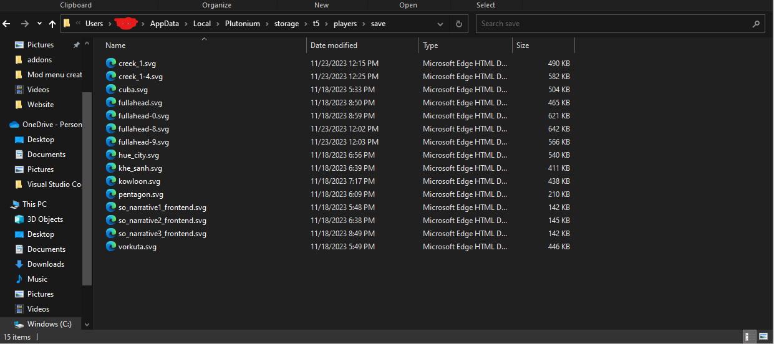This screenshot has width=774, height=344.
Task: Select file so_narrative2_frontend.svg
Action: [162, 220]
